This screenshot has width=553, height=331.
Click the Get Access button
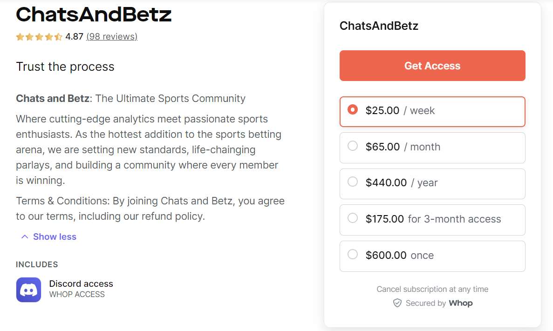point(432,66)
